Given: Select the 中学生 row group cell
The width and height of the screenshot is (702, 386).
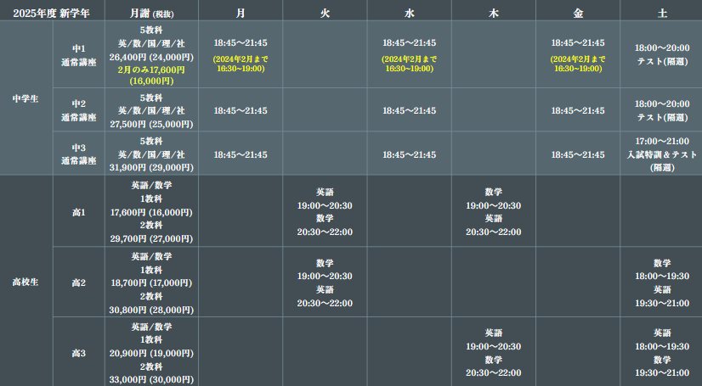Looking at the screenshot, I should pos(25,98).
